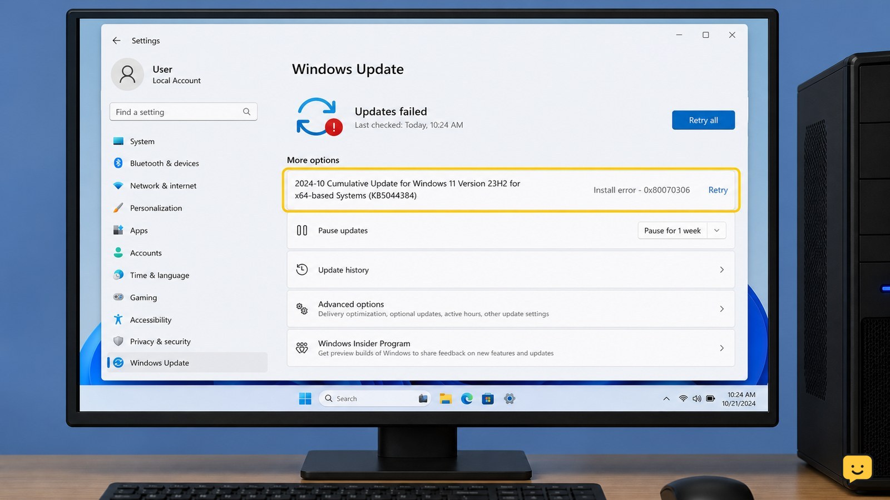Expand the Update history row chevron

[721, 269]
